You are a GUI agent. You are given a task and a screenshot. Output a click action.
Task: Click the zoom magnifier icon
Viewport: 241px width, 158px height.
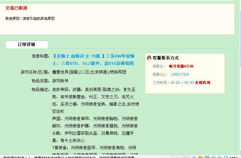[226, 157]
